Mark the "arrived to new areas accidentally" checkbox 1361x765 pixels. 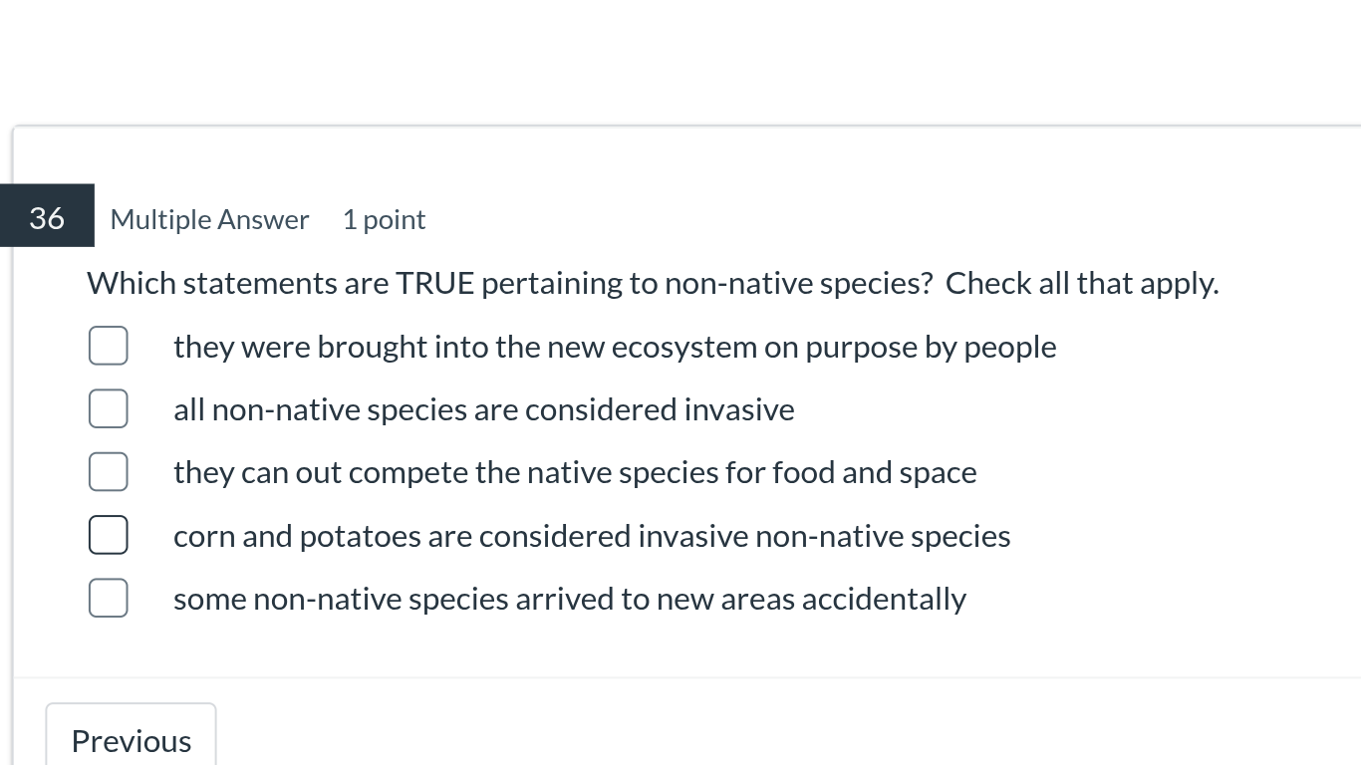click(108, 598)
